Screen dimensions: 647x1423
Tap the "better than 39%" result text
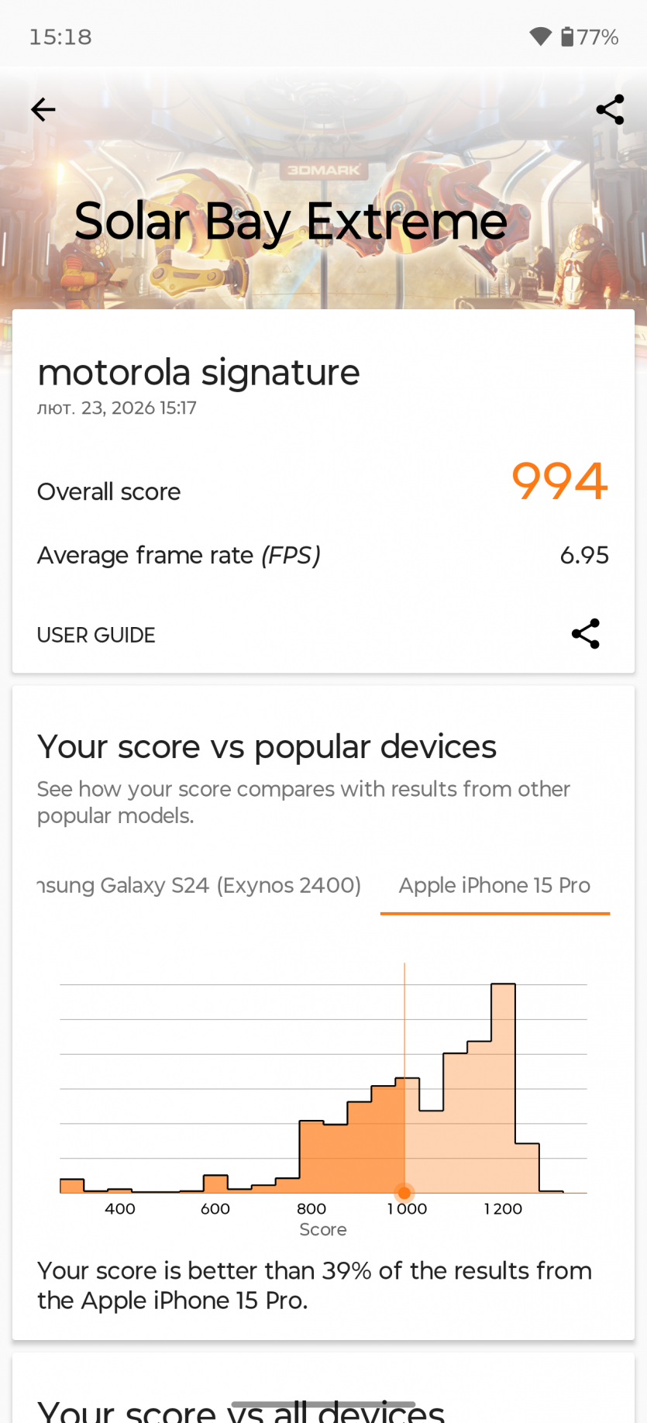314,1285
